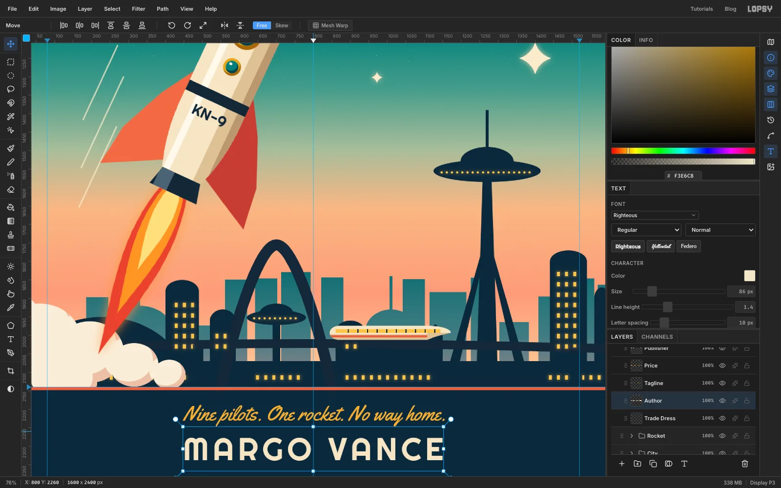Hide the Trade Dress layer
The height and width of the screenshot is (488, 781).
coord(722,418)
